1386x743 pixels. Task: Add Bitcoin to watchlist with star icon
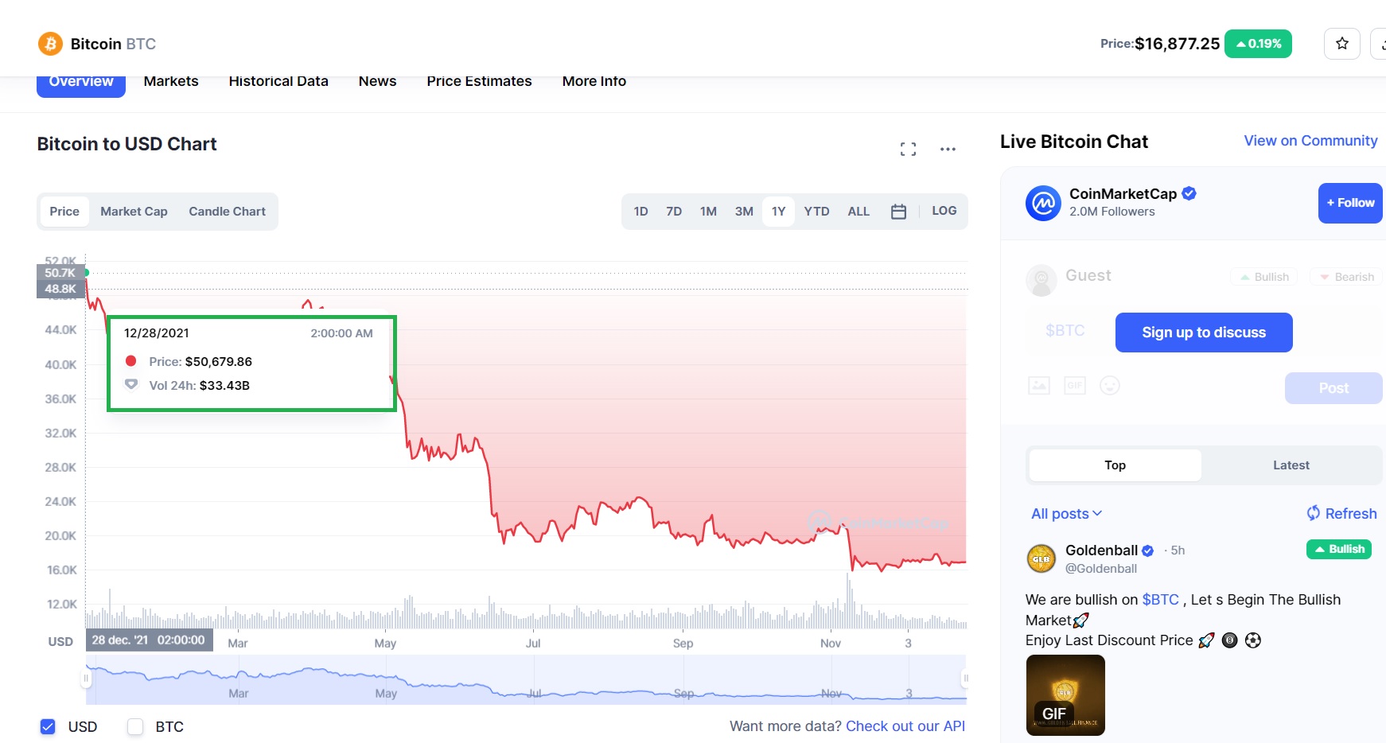1342,44
